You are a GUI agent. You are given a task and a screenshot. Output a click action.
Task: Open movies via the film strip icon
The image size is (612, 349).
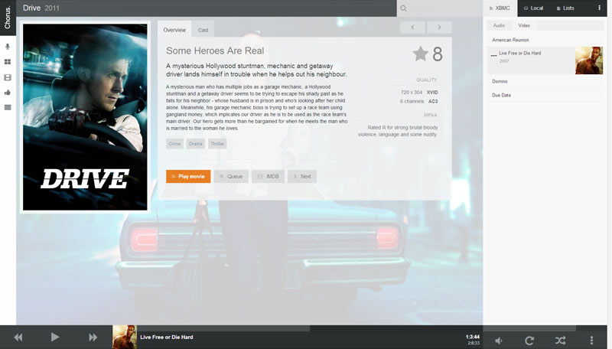click(x=8, y=77)
